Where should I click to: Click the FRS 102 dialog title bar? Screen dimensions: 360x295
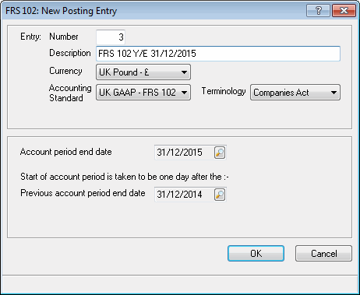point(154,11)
